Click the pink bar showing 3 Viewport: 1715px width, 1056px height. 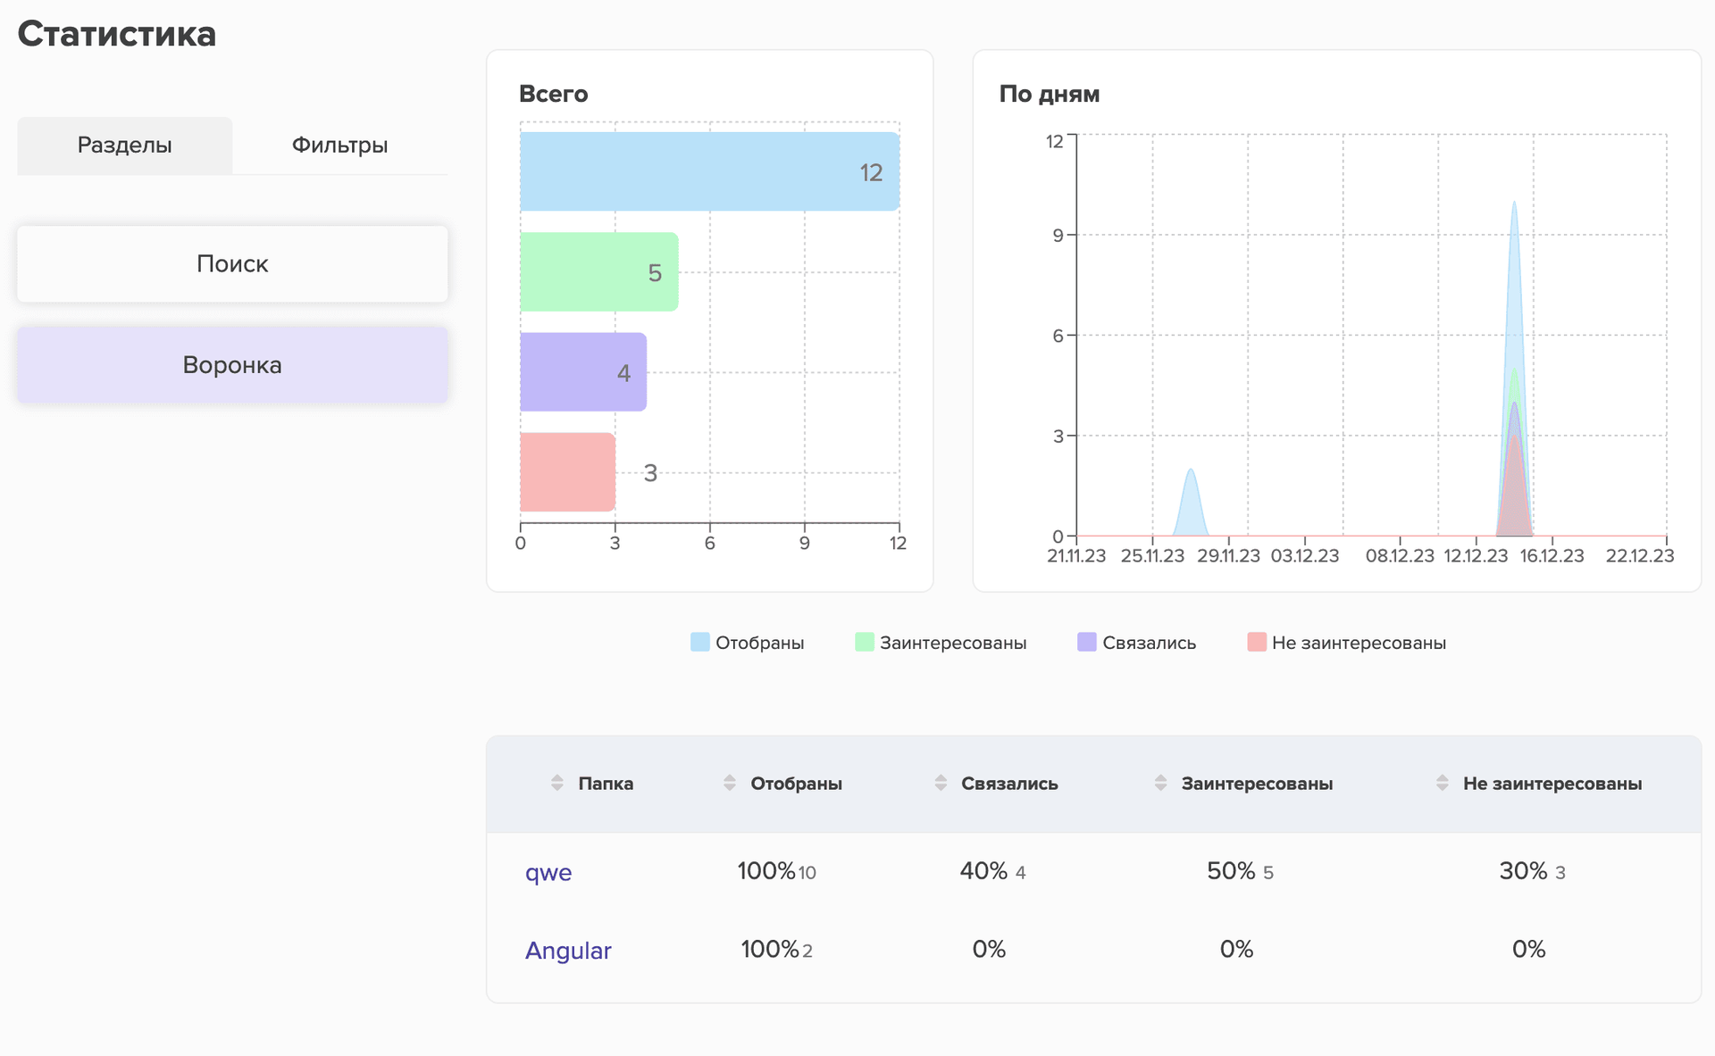pos(567,472)
